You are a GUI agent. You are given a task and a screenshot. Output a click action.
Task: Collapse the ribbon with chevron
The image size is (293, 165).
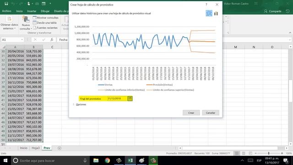coord(290,33)
